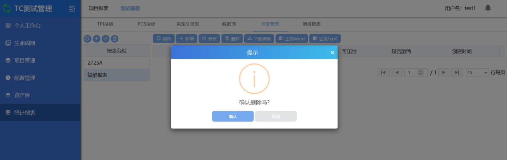Click the 修改 toolbar button
Image resolution: width=507 pixels, height=160 pixels.
pyautogui.click(x=209, y=39)
